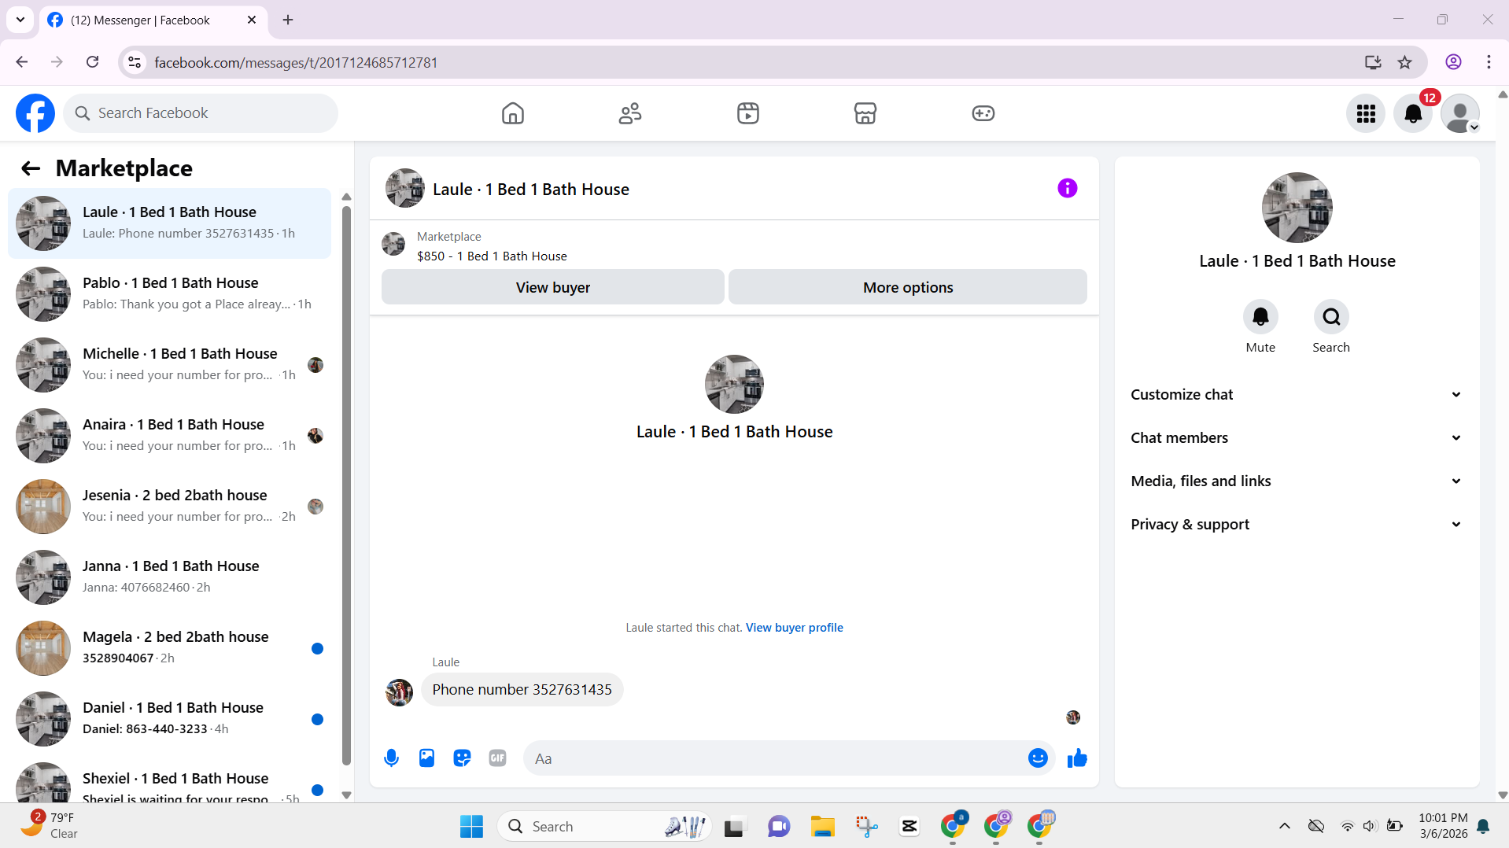View site information icon in address bar
The height and width of the screenshot is (848, 1509).
pos(135,62)
